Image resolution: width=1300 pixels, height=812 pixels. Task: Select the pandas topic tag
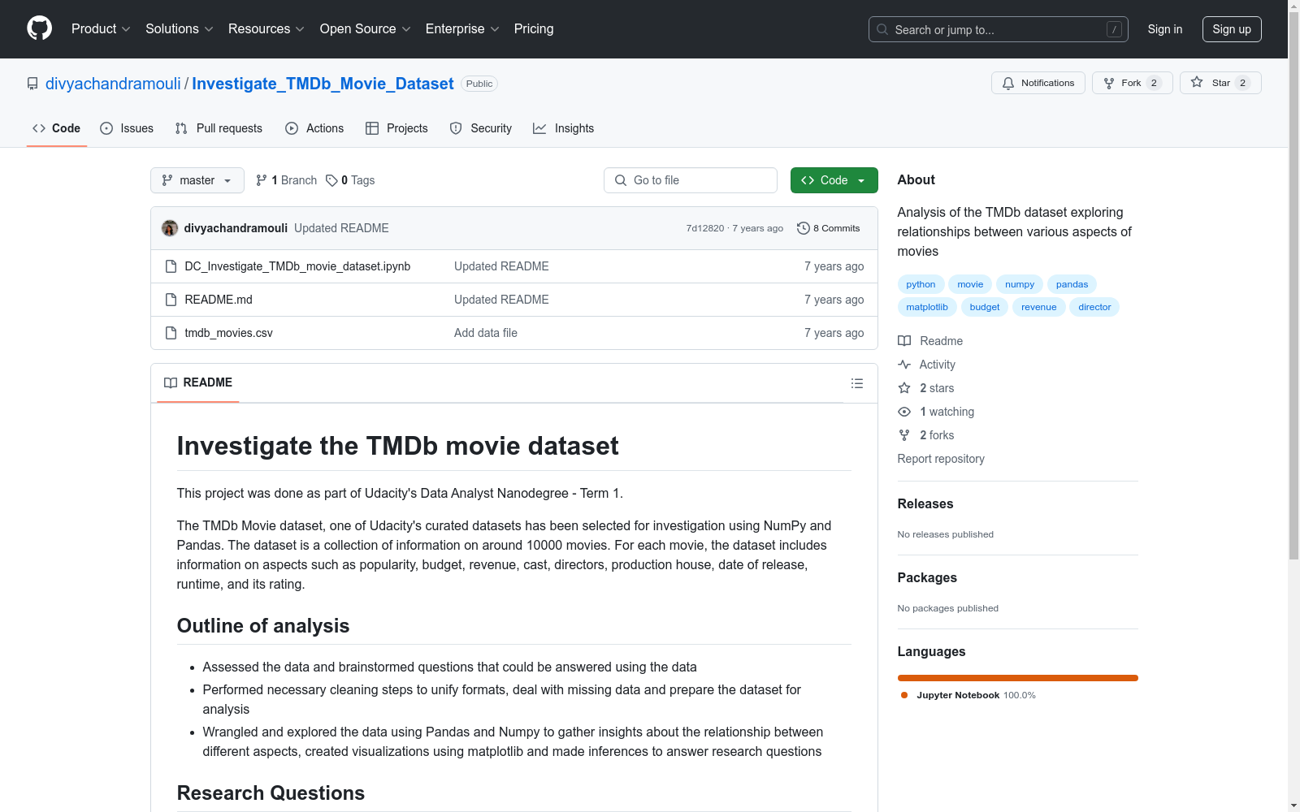(1072, 284)
